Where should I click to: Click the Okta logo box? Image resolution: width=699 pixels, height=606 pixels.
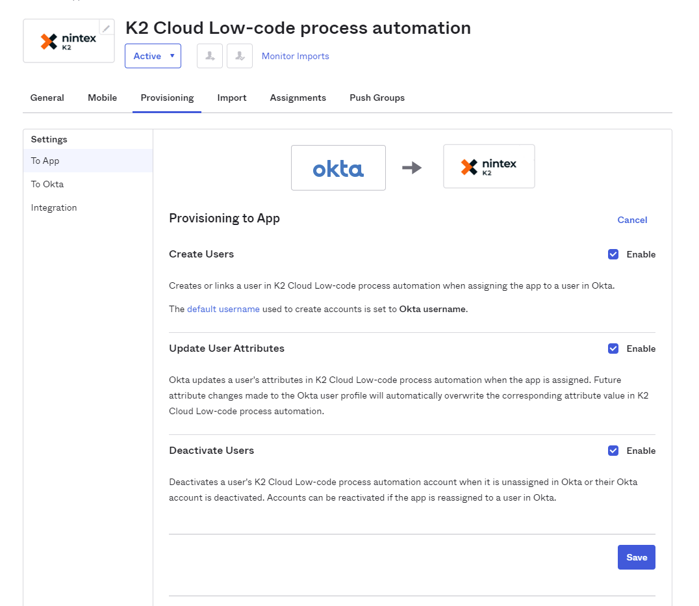pyautogui.click(x=338, y=168)
